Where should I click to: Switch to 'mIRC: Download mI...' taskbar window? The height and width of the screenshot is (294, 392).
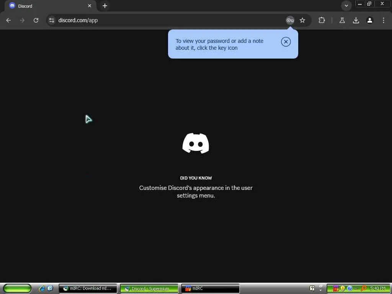(88, 289)
